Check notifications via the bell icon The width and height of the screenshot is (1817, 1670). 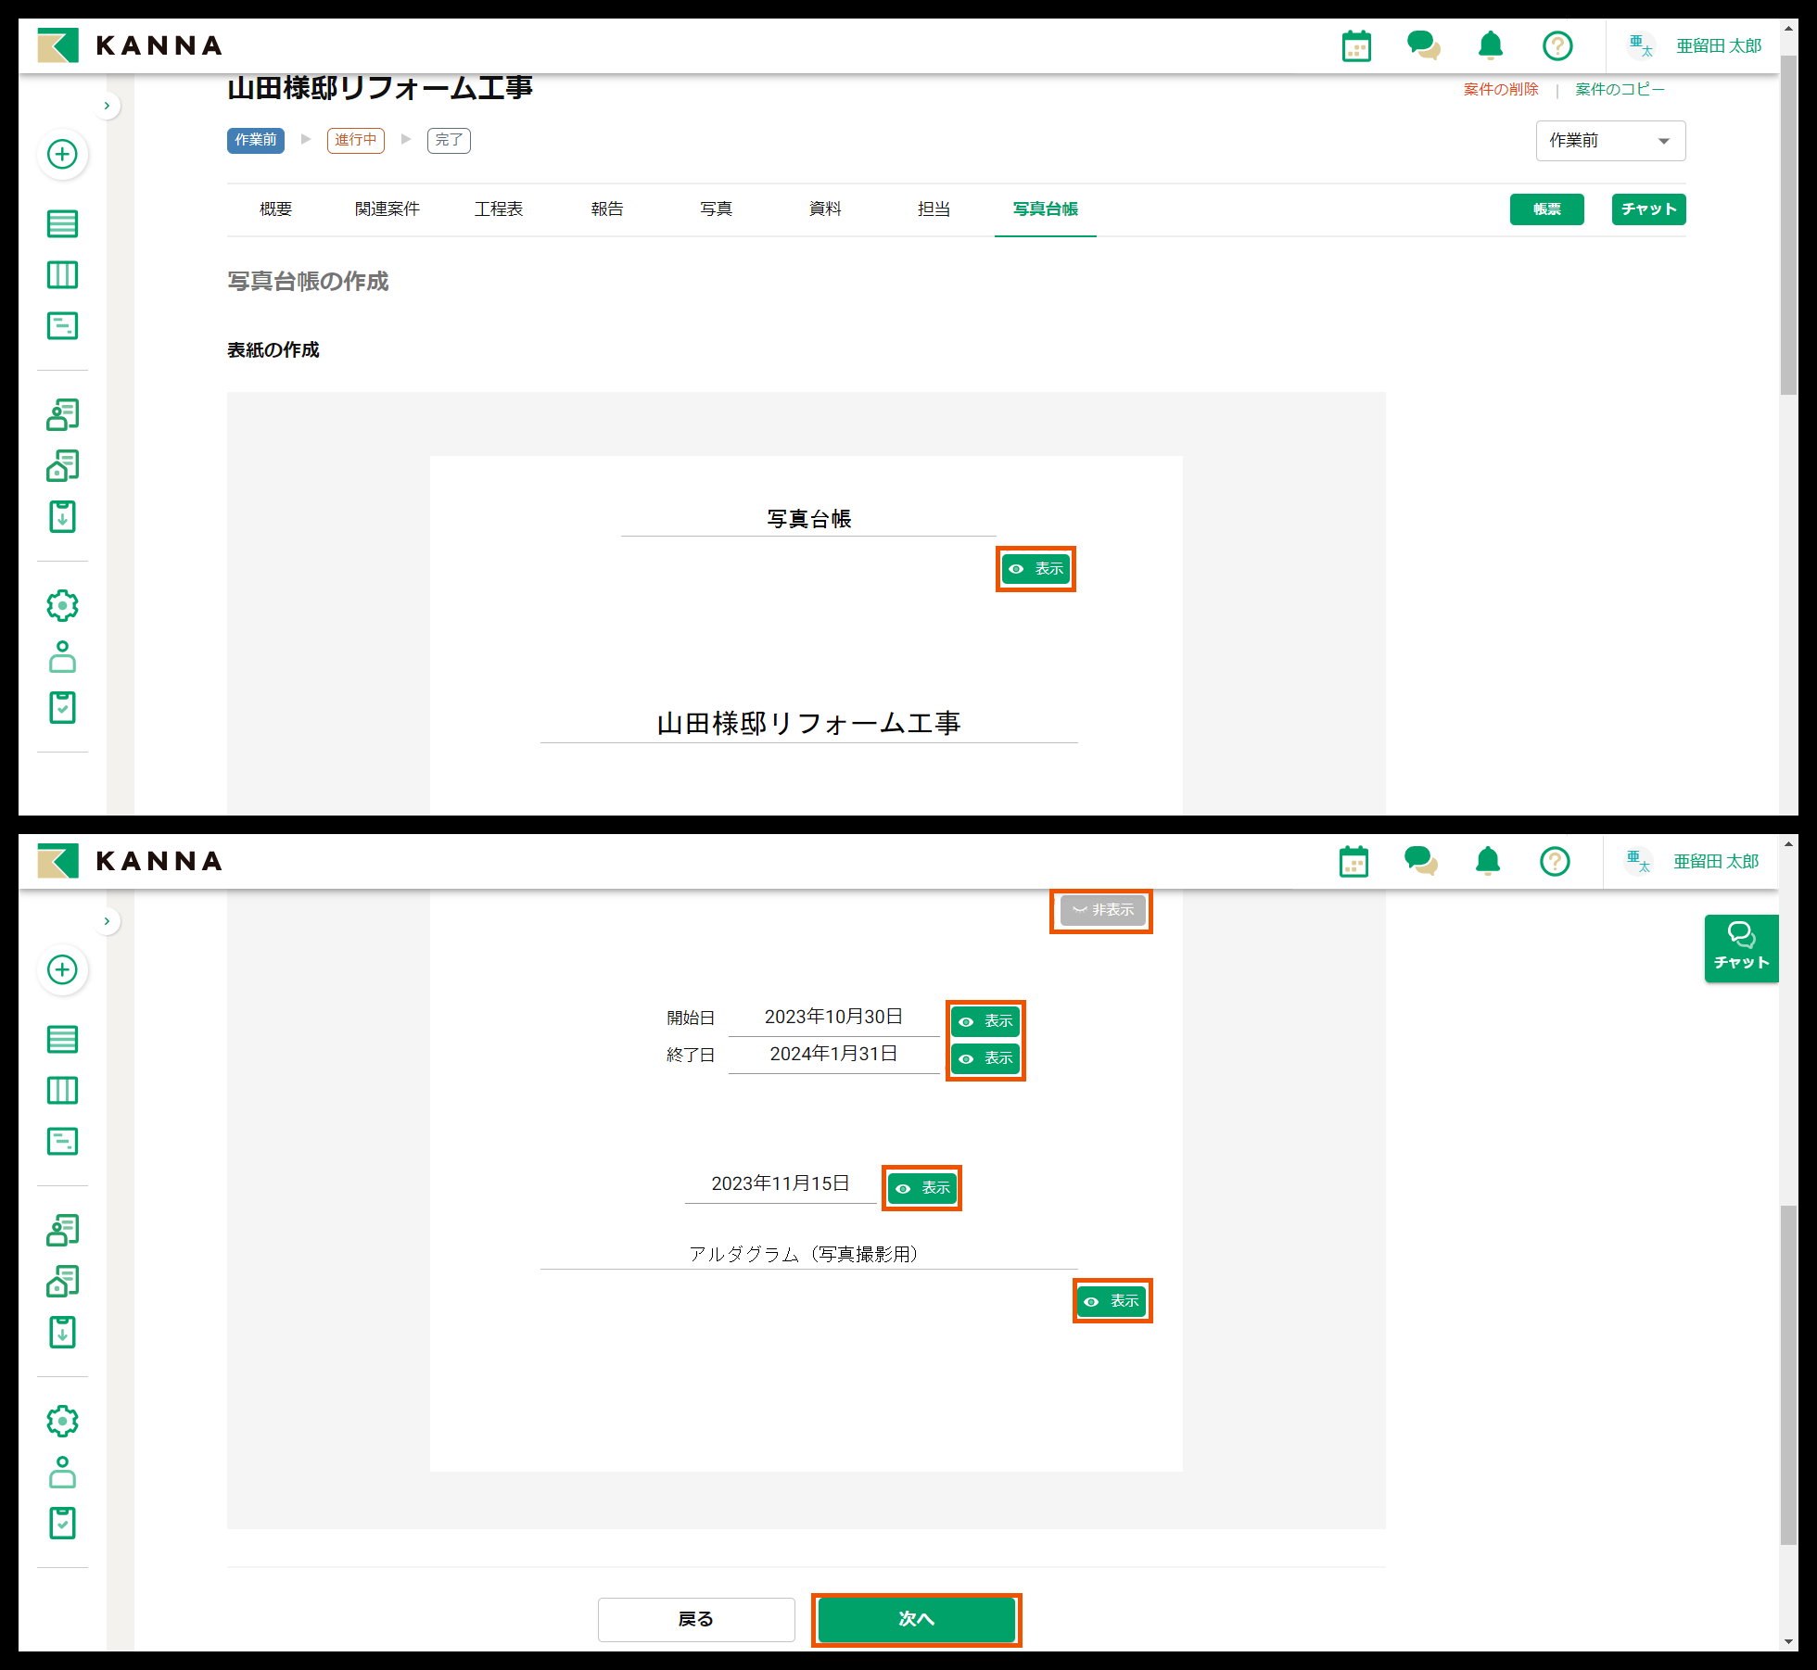point(1490,44)
